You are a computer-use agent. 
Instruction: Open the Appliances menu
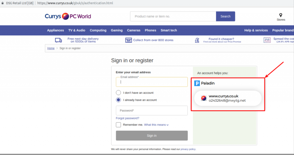point(55,30)
